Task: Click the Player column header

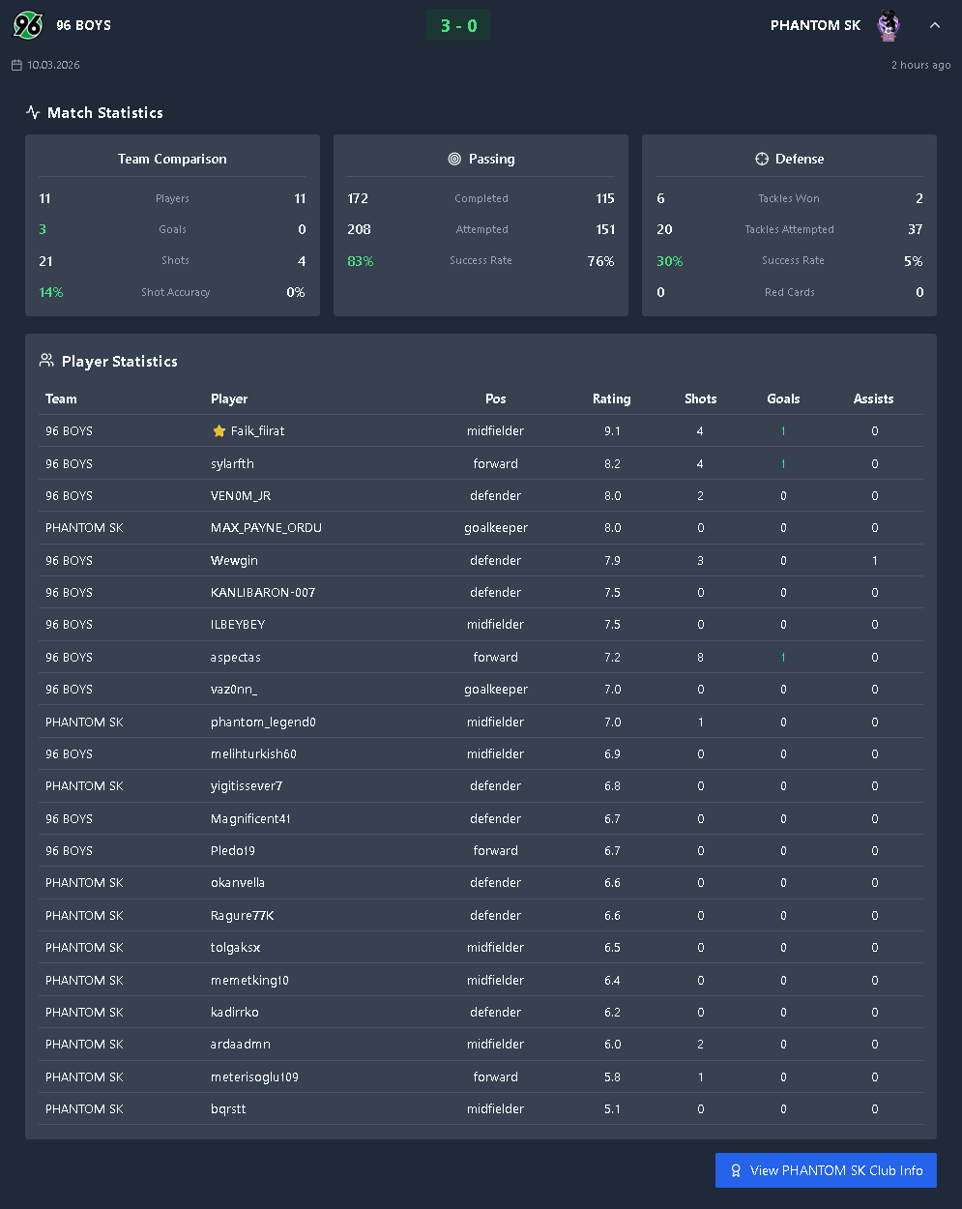Action: (229, 398)
